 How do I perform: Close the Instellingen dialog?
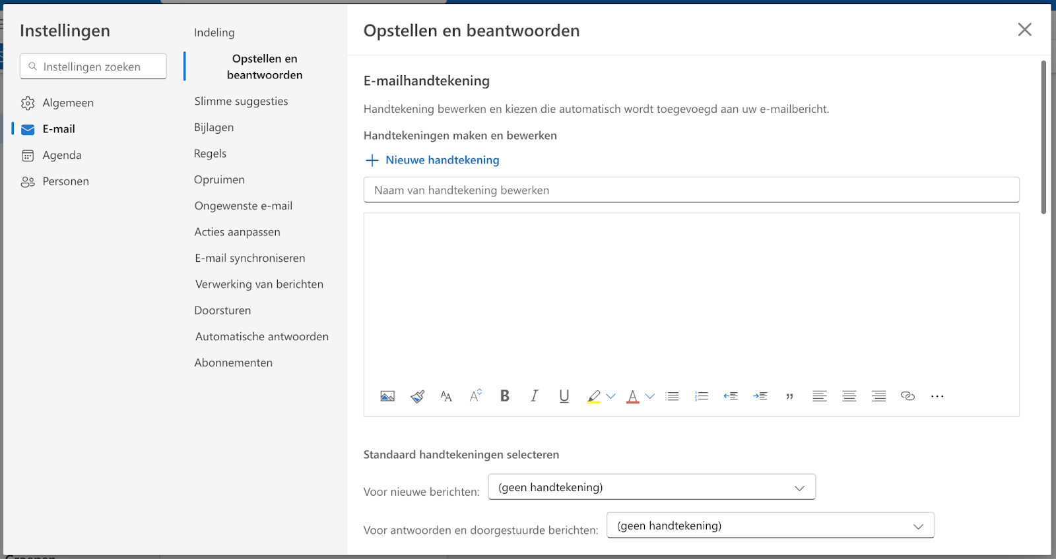[x=1024, y=30]
